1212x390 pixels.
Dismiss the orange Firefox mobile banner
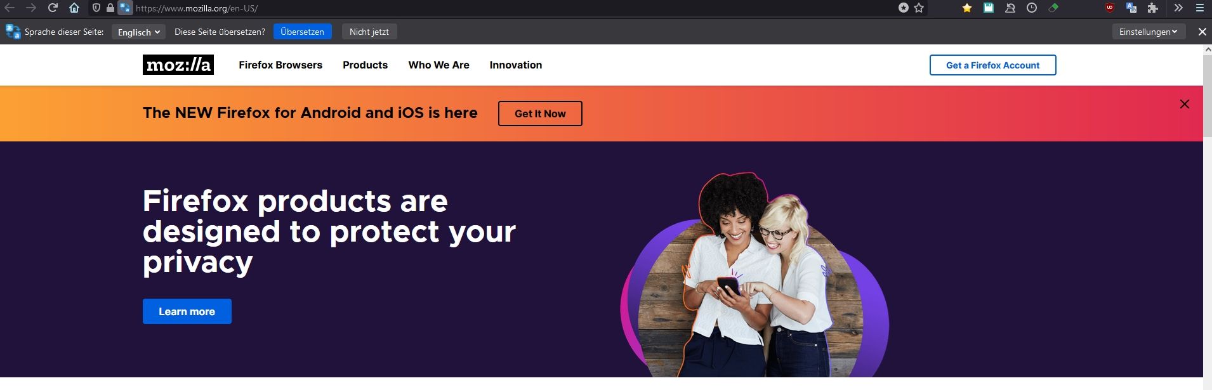[1184, 104]
